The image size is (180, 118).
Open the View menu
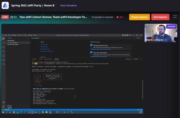[19, 35]
